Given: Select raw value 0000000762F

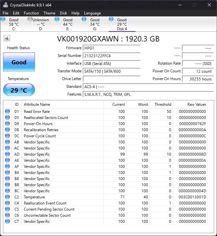Looking at the screenshot, I should (x=193, y=124).
